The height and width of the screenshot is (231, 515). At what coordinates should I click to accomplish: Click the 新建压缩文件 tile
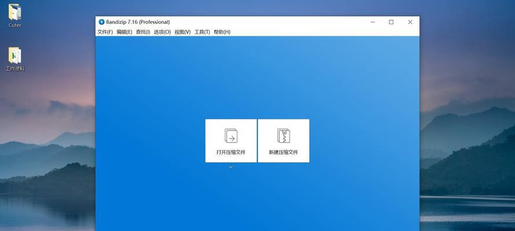(x=283, y=141)
